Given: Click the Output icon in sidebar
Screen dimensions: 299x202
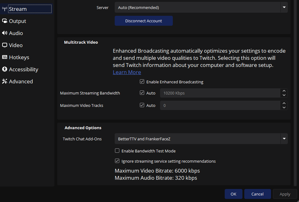Looking at the screenshot, I should tap(5, 21).
